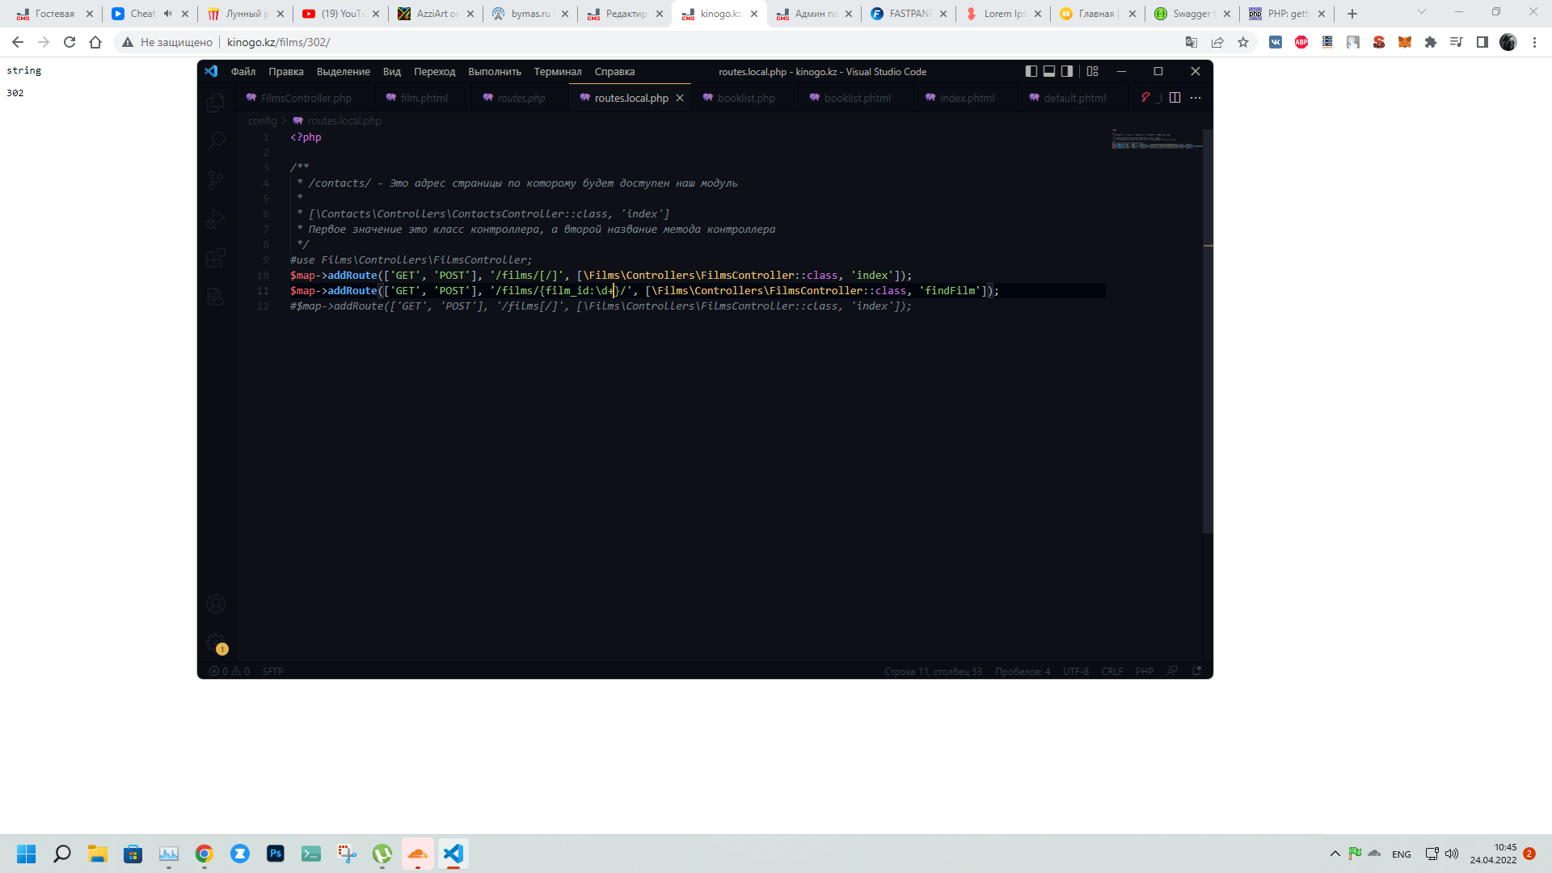1552x873 pixels.
Task: Toggle the secondary side bar layout button
Action: pyautogui.click(x=1067, y=71)
